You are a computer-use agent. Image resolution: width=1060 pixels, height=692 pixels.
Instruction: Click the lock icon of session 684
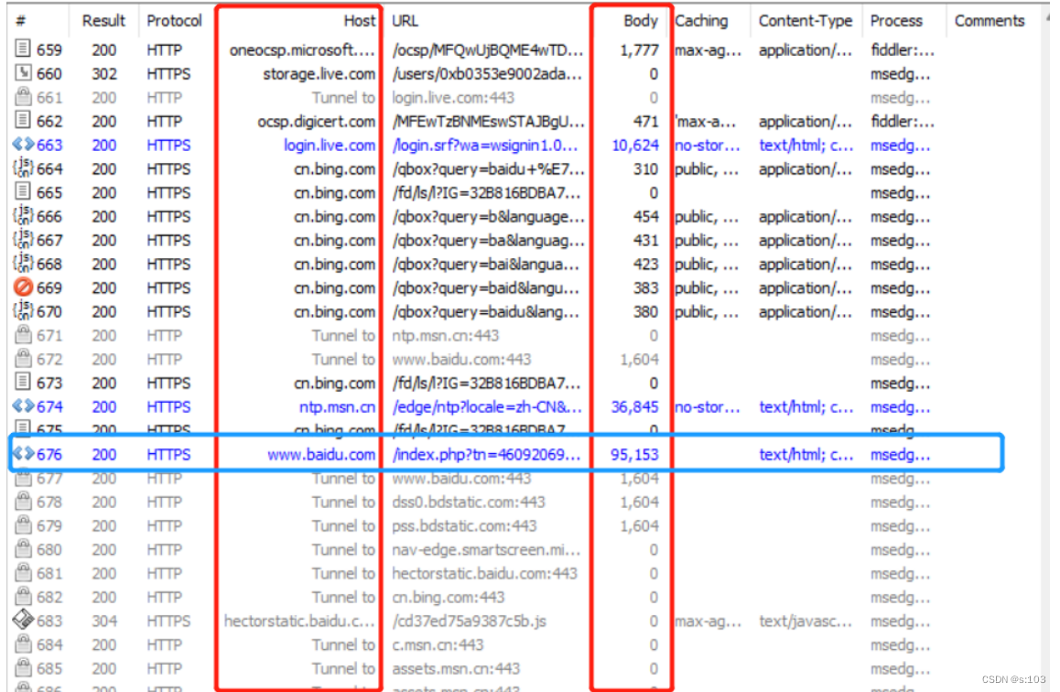(x=23, y=643)
